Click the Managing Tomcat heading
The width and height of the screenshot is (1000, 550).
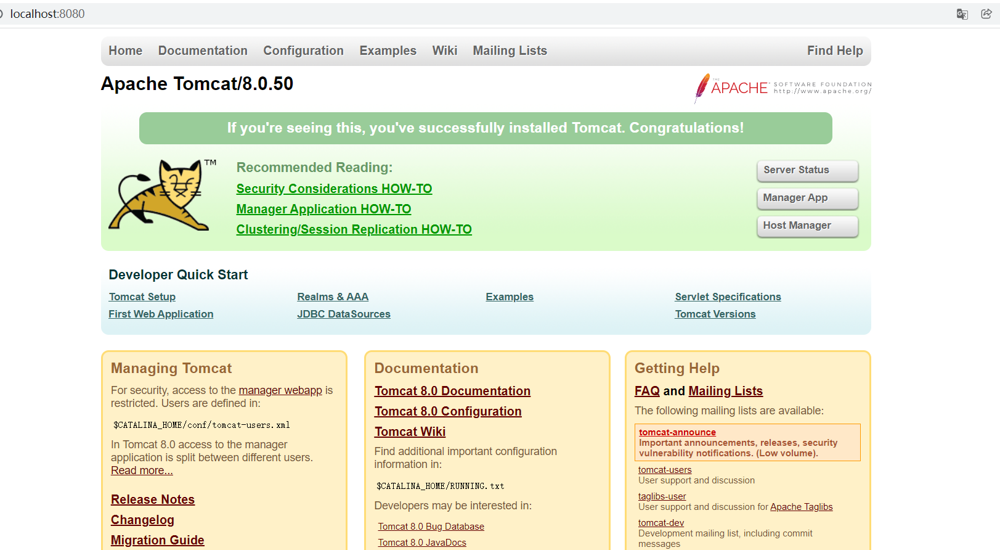point(171,368)
